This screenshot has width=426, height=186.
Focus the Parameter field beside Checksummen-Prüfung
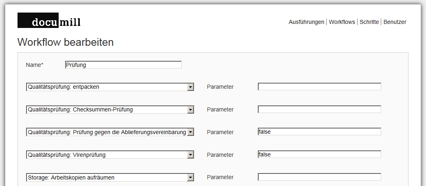tap(319, 109)
